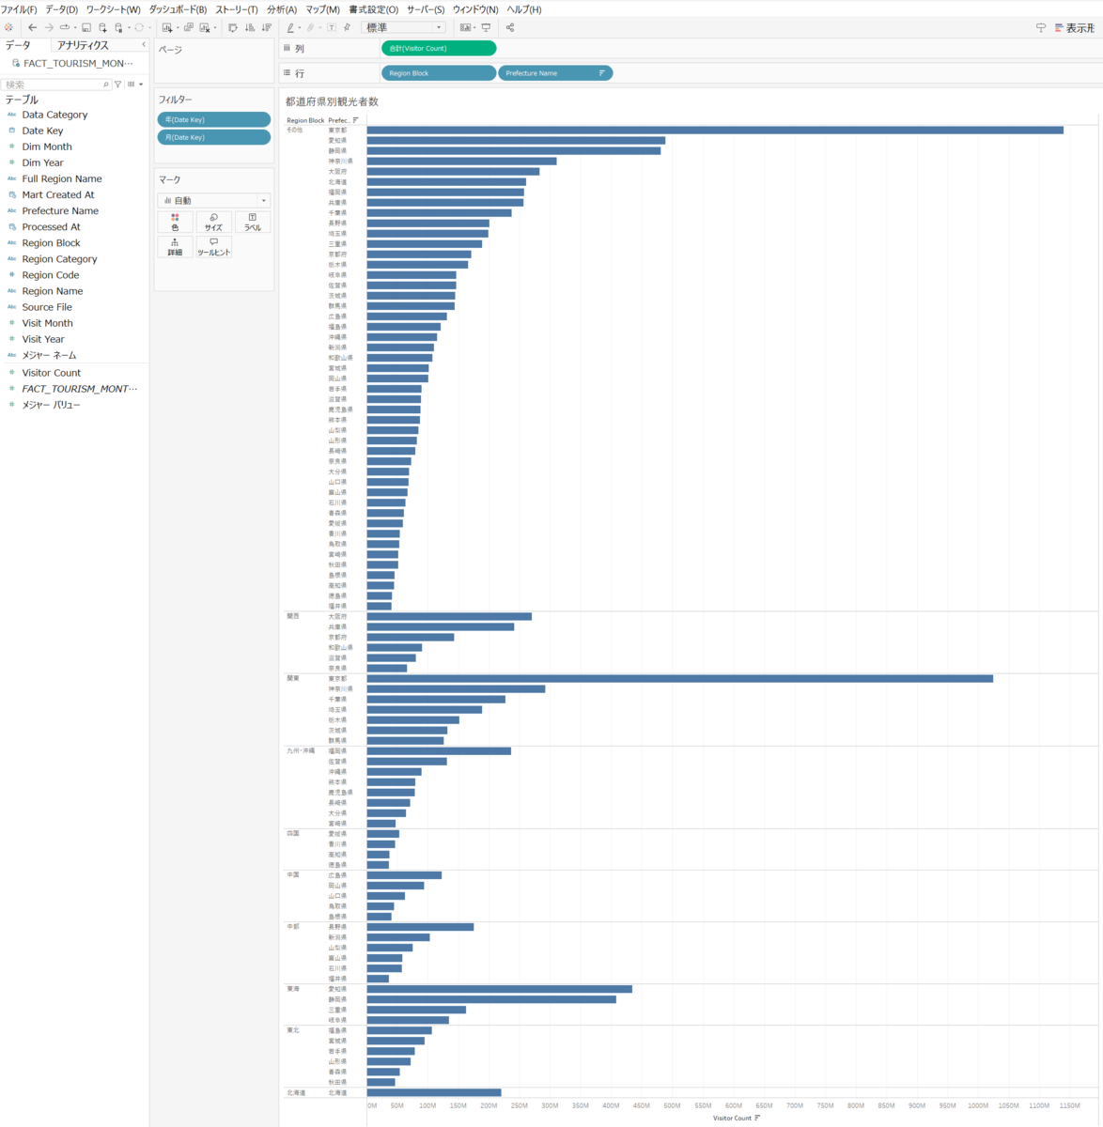The width and height of the screenshot is (1103, 1127).
Task: Click the サイズ (Size) marks button
Action: coord(213,222)
